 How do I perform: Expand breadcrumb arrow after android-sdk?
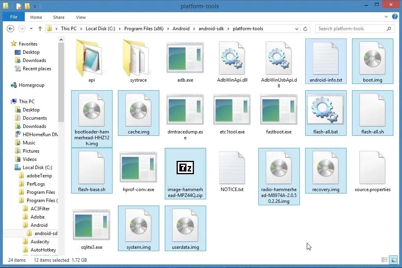click(x=228, y=29)
